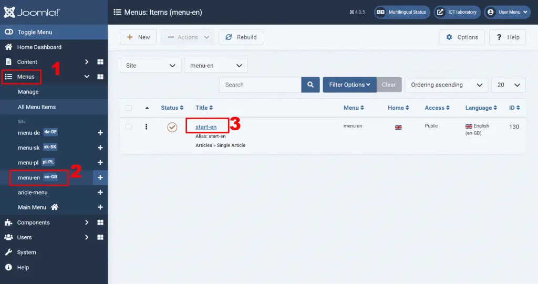Toggle the sidebar with Toggle Menu
Viewport: 538px width, 284px height.
54,32
